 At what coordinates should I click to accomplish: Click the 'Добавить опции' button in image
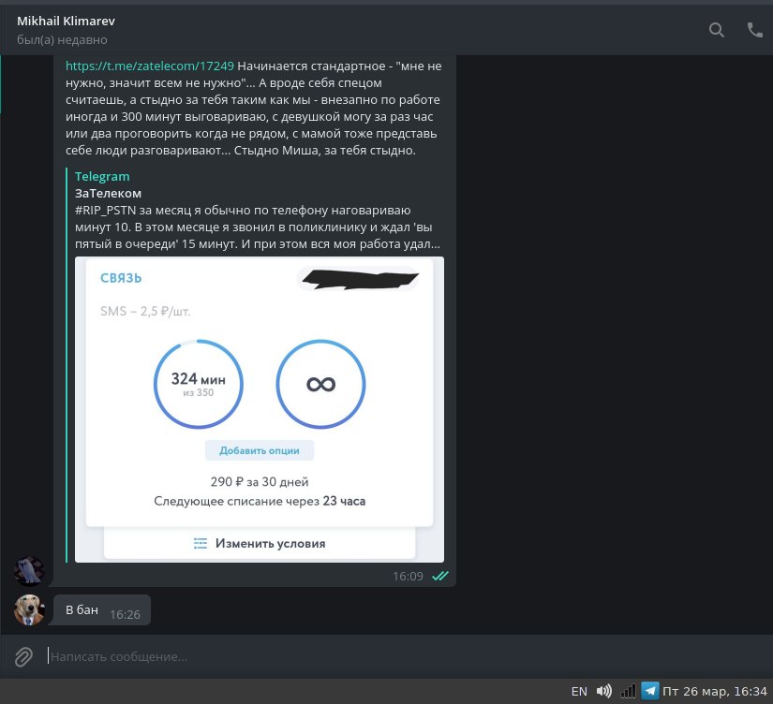click(260, 450)
